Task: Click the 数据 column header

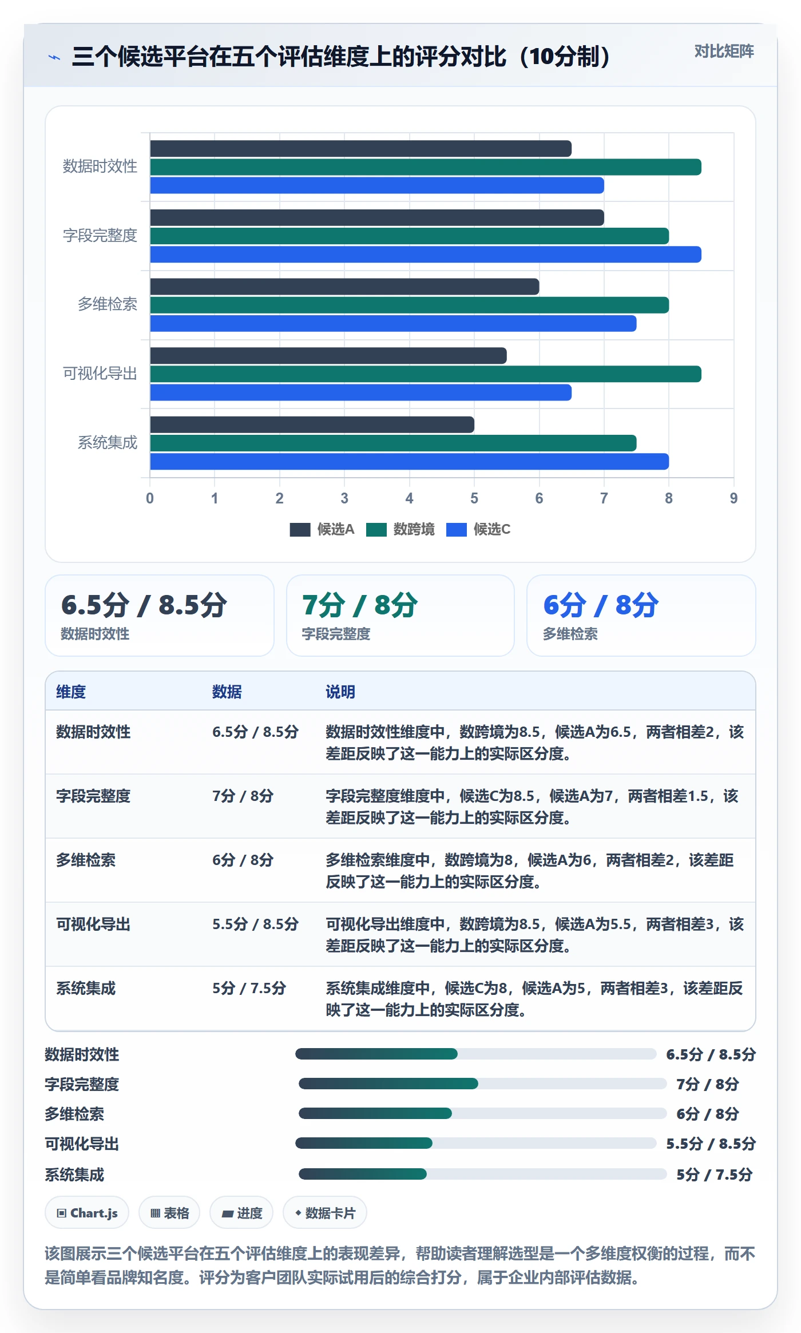Action: click(227, 692)
